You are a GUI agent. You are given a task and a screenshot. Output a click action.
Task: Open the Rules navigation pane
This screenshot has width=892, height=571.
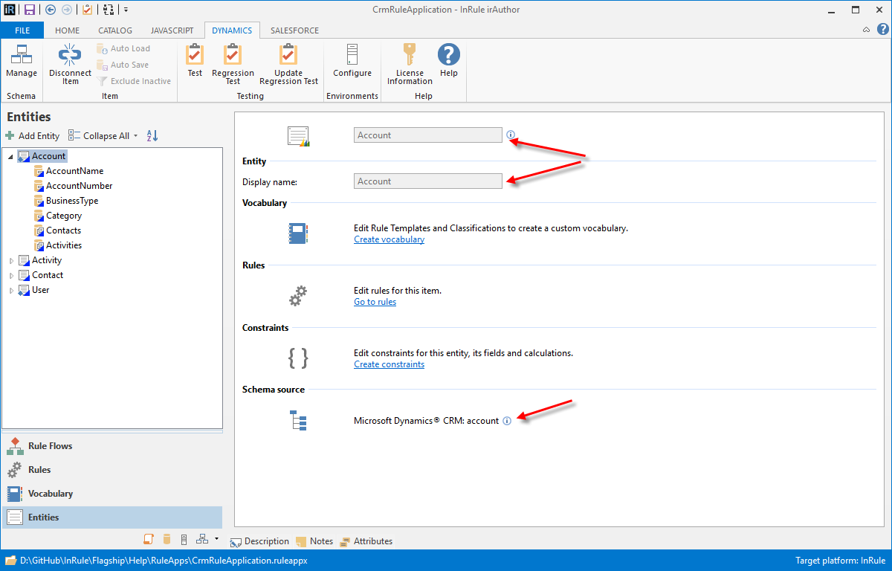[112, 470]
